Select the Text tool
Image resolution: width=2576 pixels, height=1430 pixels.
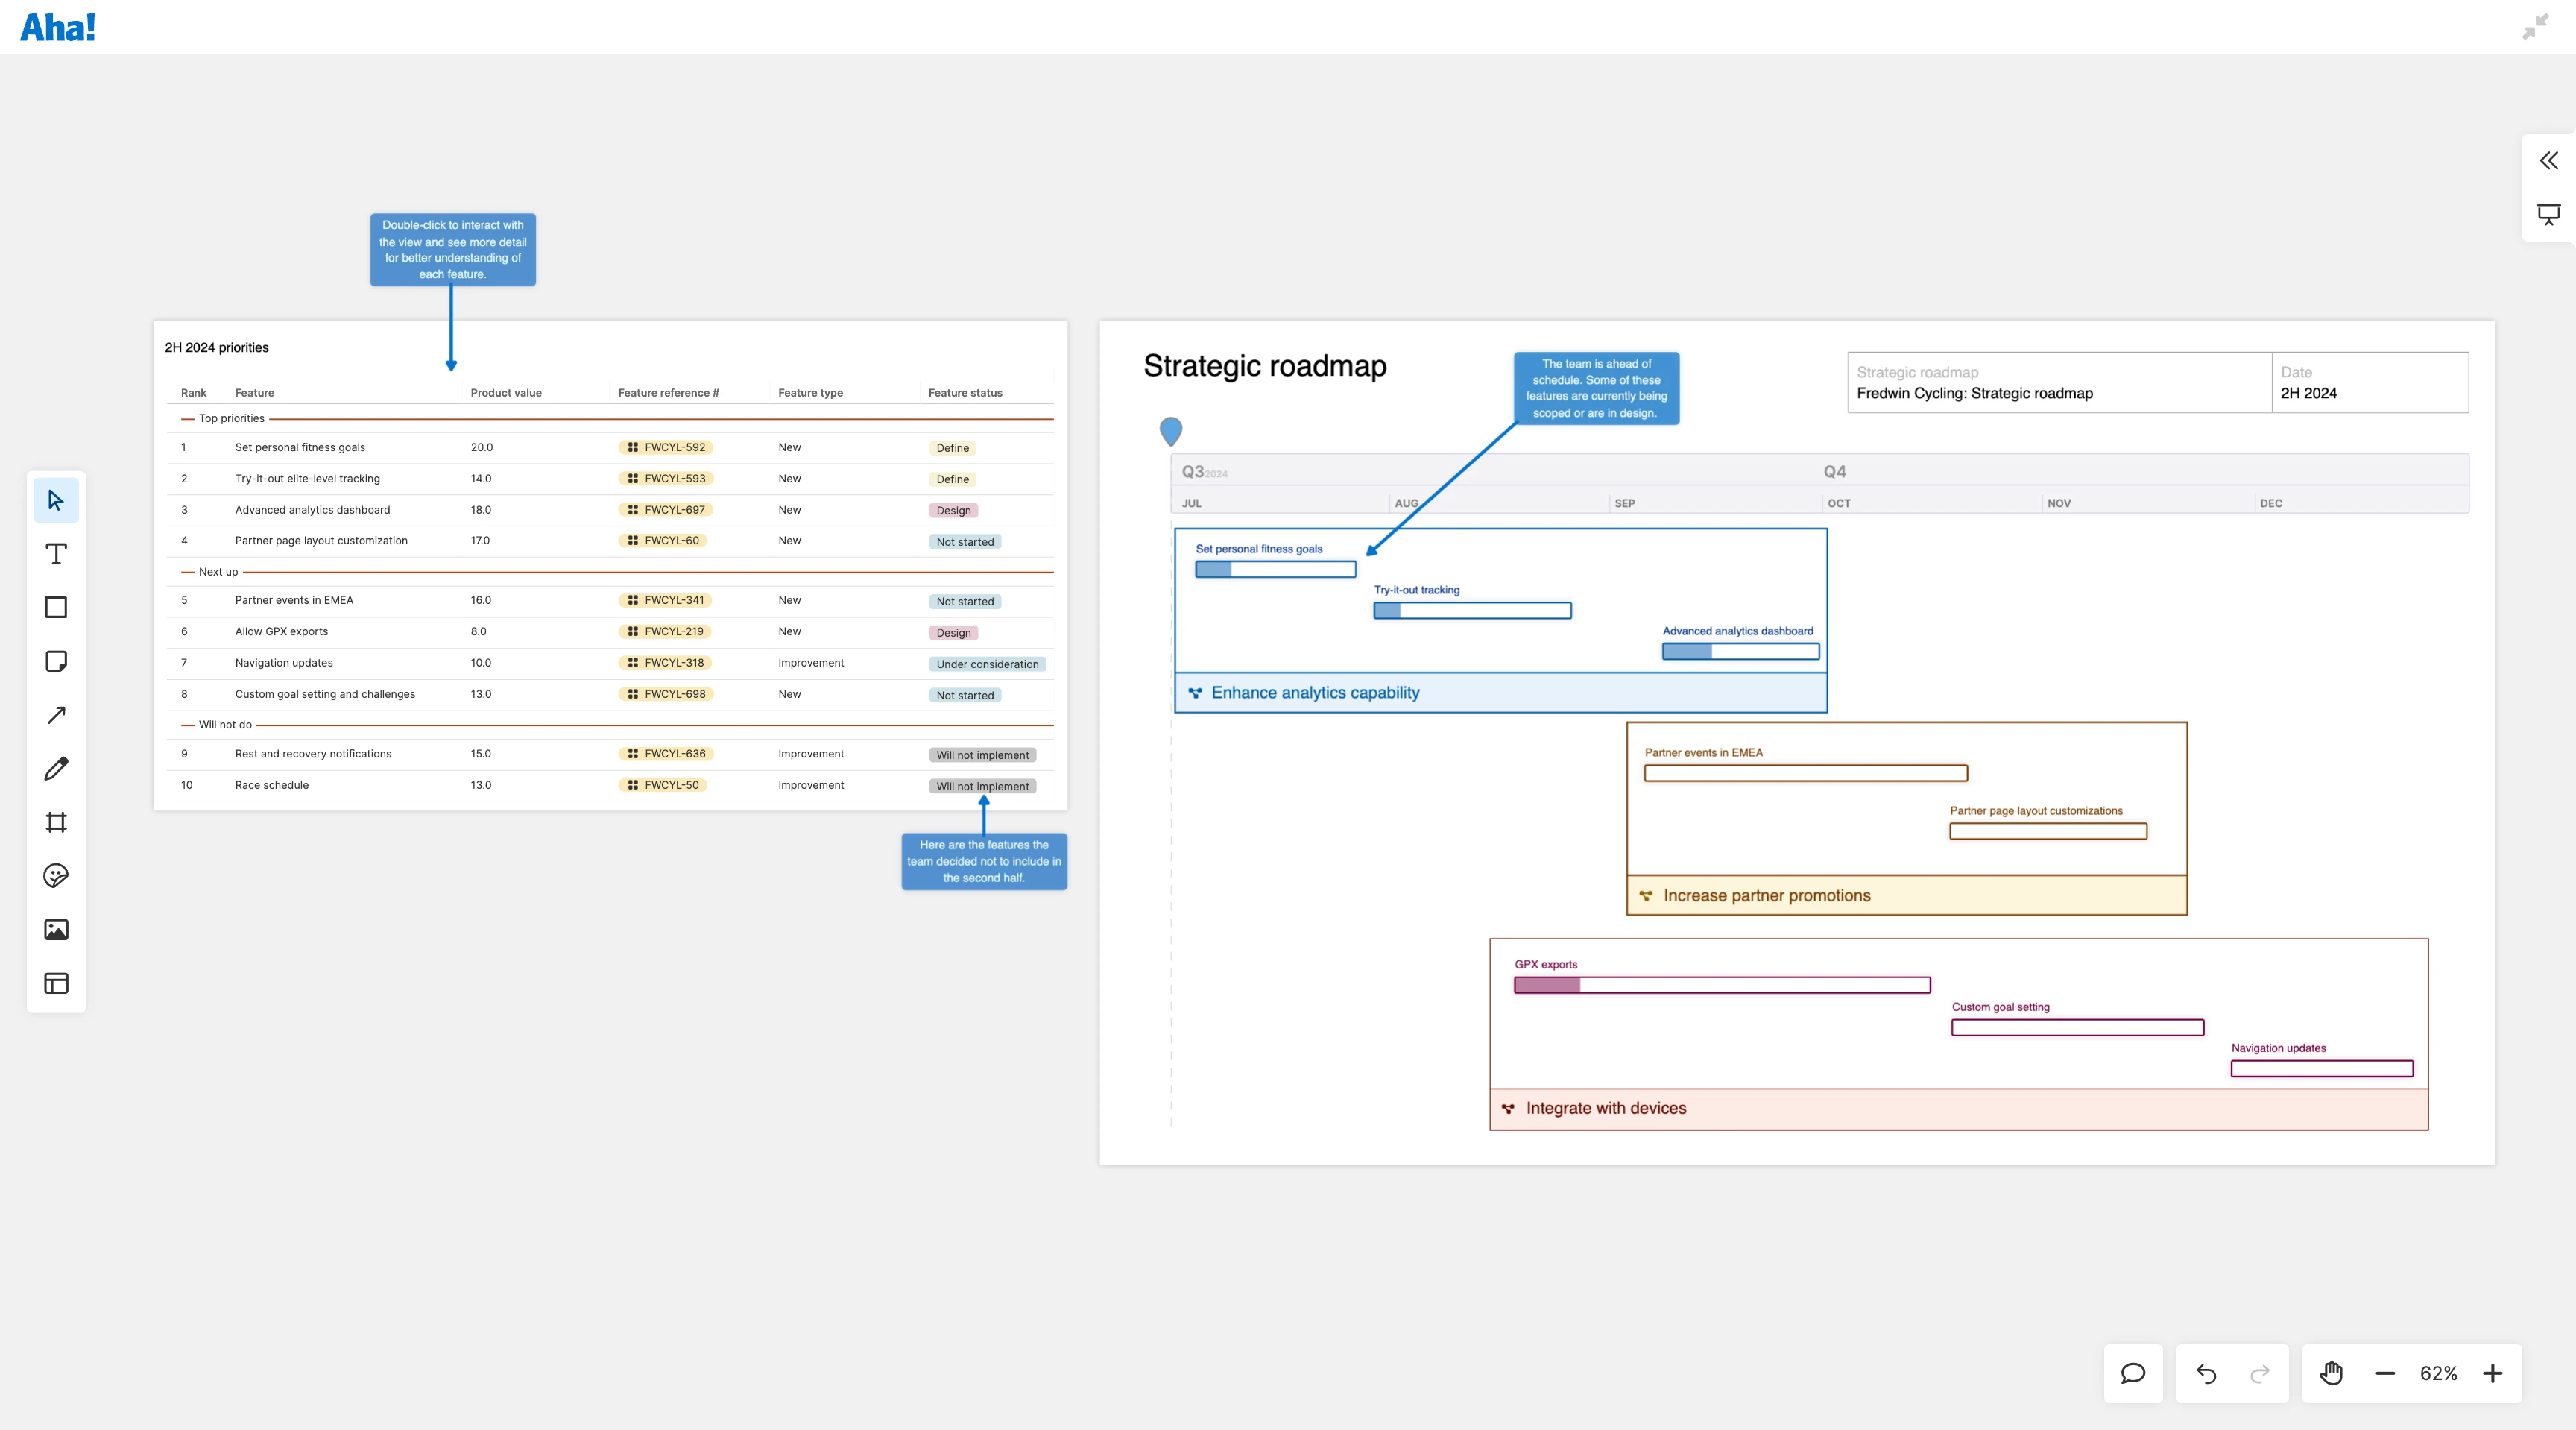pyautogui.click(x=56, y=554)
